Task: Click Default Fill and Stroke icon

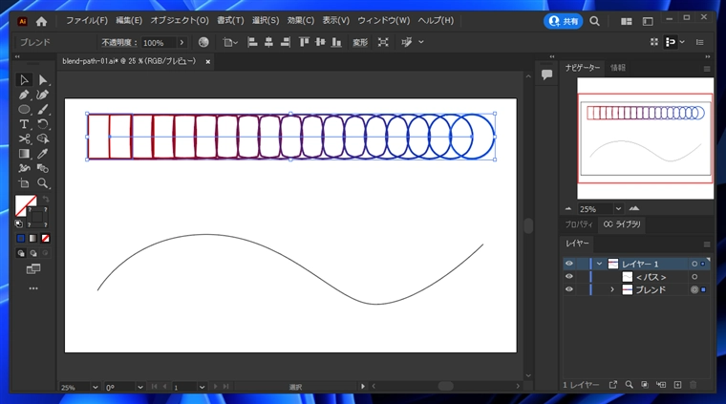Action: (18, 224)
